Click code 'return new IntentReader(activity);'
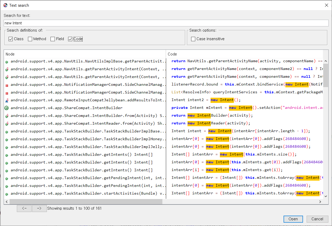Image resolution: width=332 pixels, height=226 pixels. (211, 123)
